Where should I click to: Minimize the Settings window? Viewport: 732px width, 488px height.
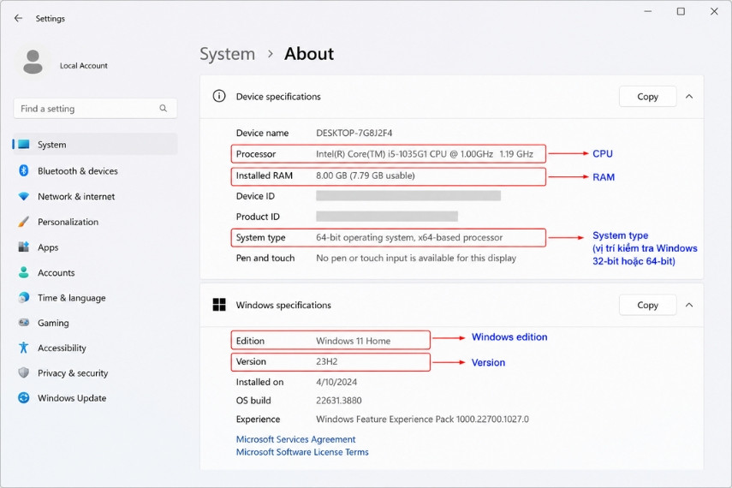[647, 11]
